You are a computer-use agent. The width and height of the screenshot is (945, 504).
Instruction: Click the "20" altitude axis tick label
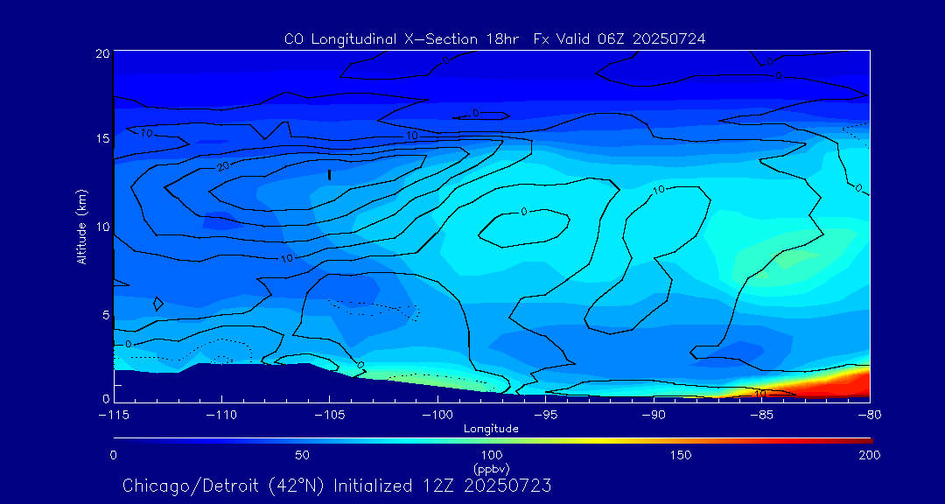[102, 53]
